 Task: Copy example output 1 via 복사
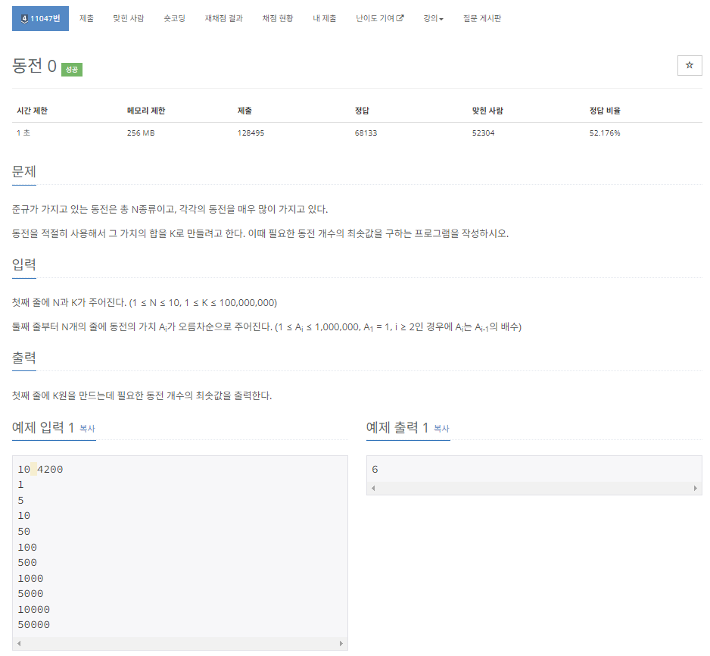pos(441,429)
